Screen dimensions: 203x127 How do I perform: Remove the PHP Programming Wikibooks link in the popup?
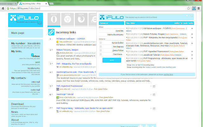click(192, 58)
